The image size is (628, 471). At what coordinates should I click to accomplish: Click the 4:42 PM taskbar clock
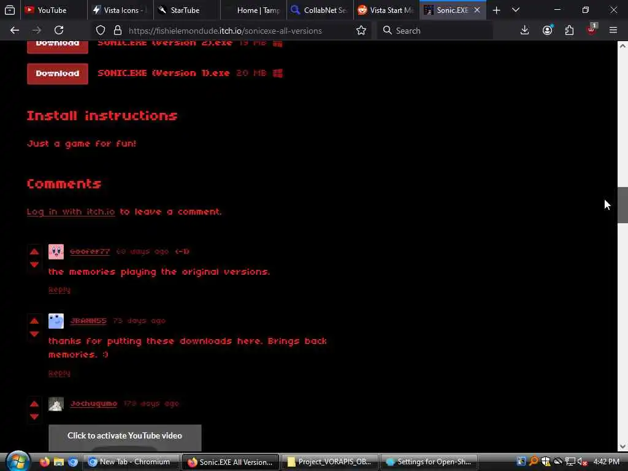click(607, 462)
